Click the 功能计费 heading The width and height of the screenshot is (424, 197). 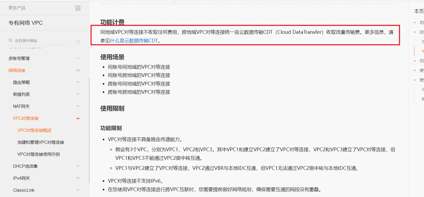(x=112, y=22)
